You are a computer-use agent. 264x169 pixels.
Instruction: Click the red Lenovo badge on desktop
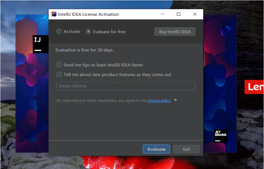pos(254,87)
